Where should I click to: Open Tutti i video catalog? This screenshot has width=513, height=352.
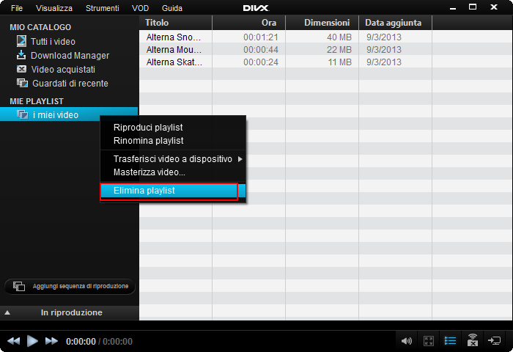point(53,42)
